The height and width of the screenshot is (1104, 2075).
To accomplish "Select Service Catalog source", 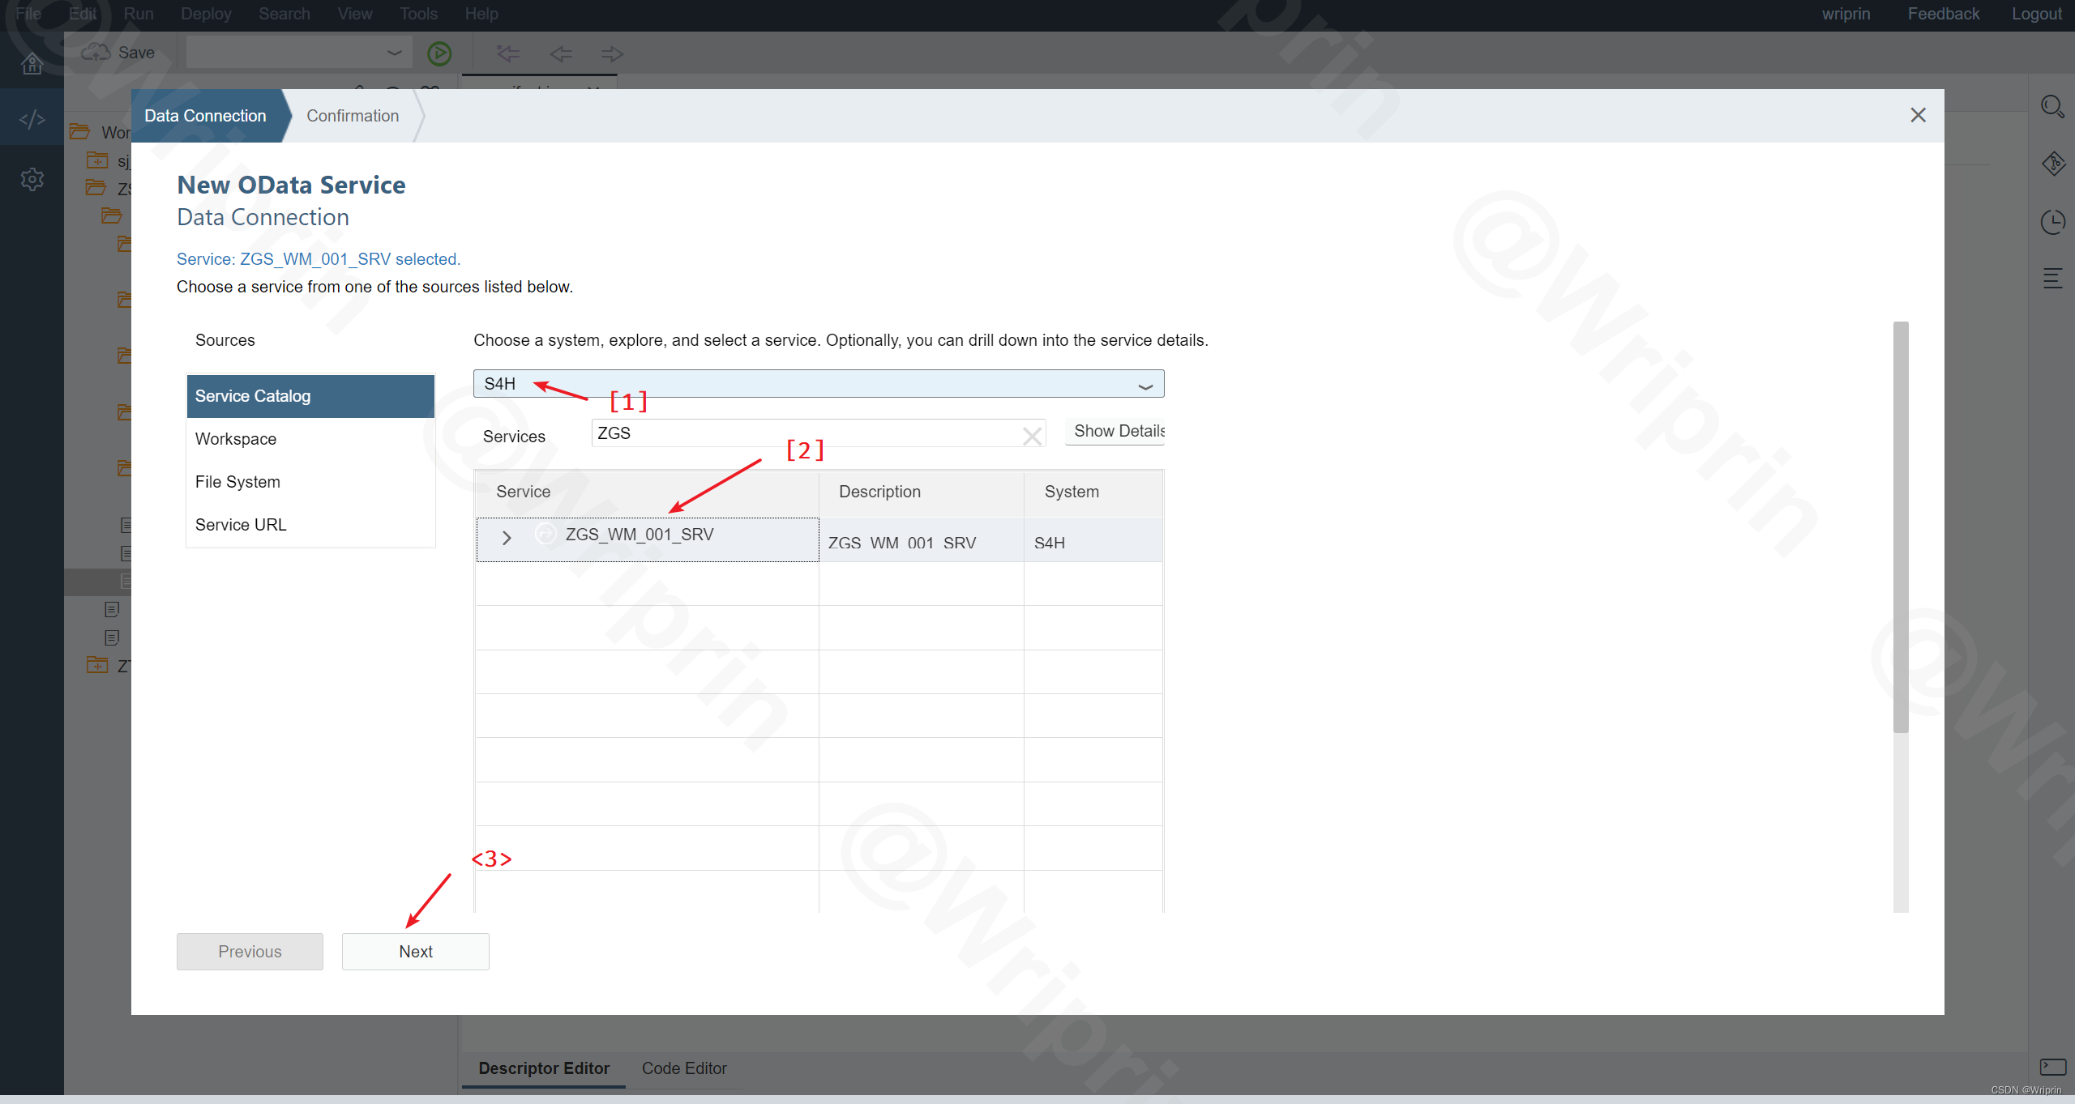I will [x=310, y=396].
